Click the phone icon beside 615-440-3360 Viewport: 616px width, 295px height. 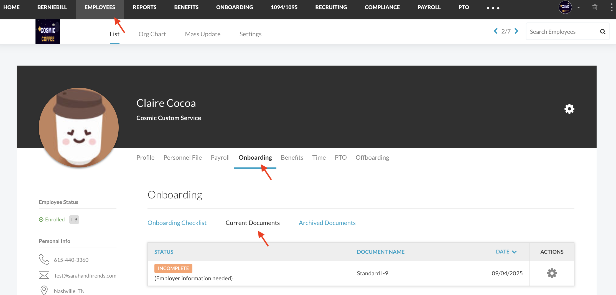click(44, 260)
